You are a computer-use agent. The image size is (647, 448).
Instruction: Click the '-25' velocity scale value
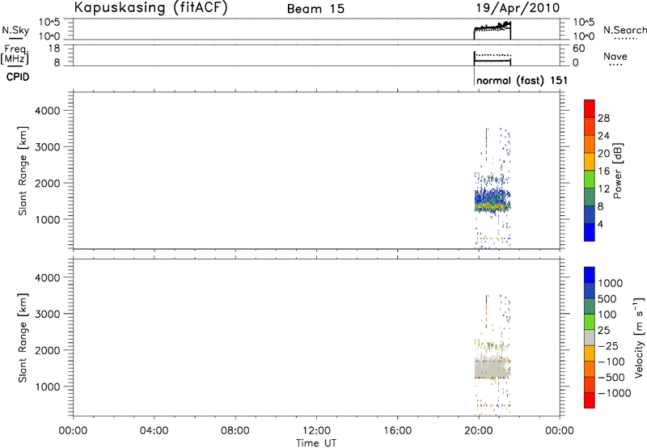(608, 345)
